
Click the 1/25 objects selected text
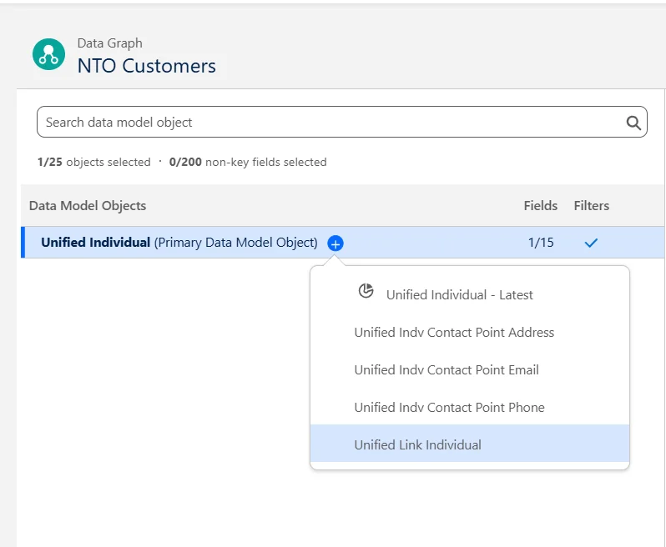[x=93, y=162]
